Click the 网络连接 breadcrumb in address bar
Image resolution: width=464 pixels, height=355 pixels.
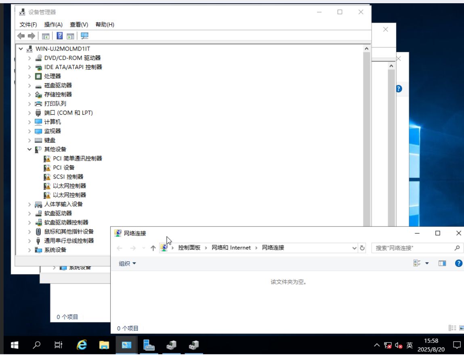(x=273, y=248)
